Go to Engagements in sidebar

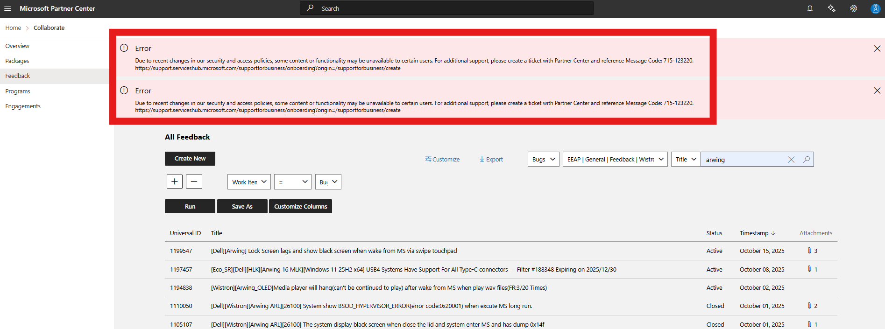pyautogui.click(x=23, y=106)
